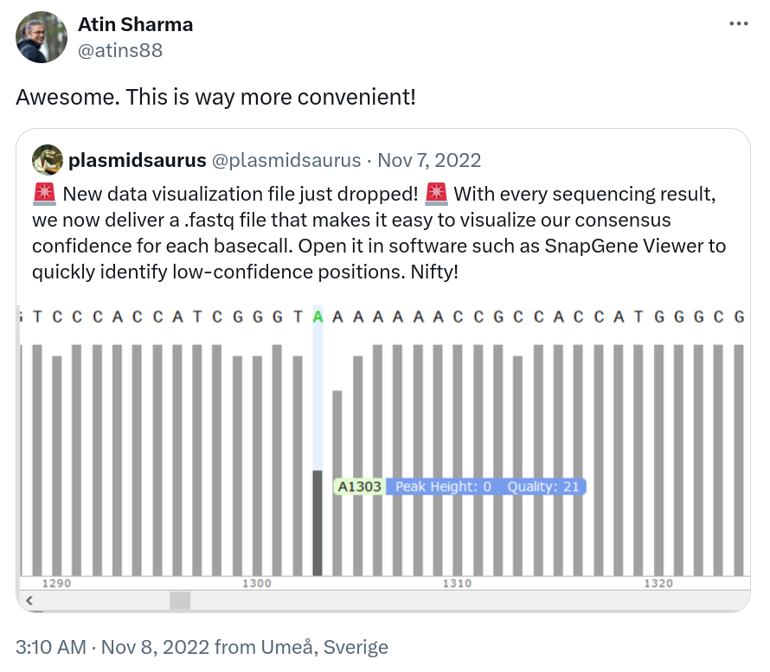
Task: Select the quoted plasmidsaurus tweet text
Action: 372,233
